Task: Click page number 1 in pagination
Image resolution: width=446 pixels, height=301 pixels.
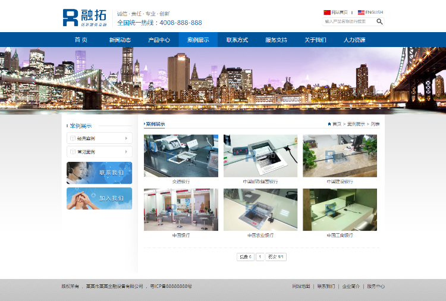Action: pos(260,257)
